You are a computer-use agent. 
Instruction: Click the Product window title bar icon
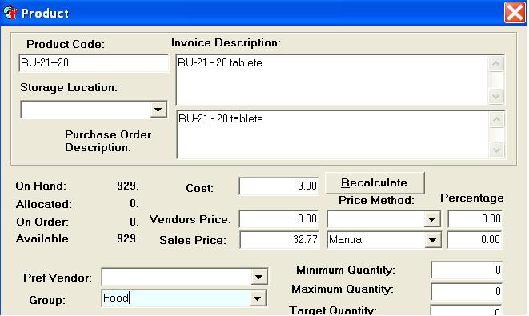(10, 13)
